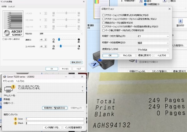Check the 用紙のグループ化を解除する option
Viewport: 187px width, 132px height.
104,23
